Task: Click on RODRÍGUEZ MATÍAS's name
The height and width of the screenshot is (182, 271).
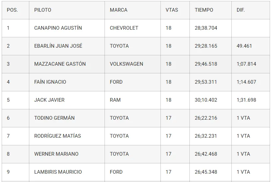Action: [x=58, y=136]
